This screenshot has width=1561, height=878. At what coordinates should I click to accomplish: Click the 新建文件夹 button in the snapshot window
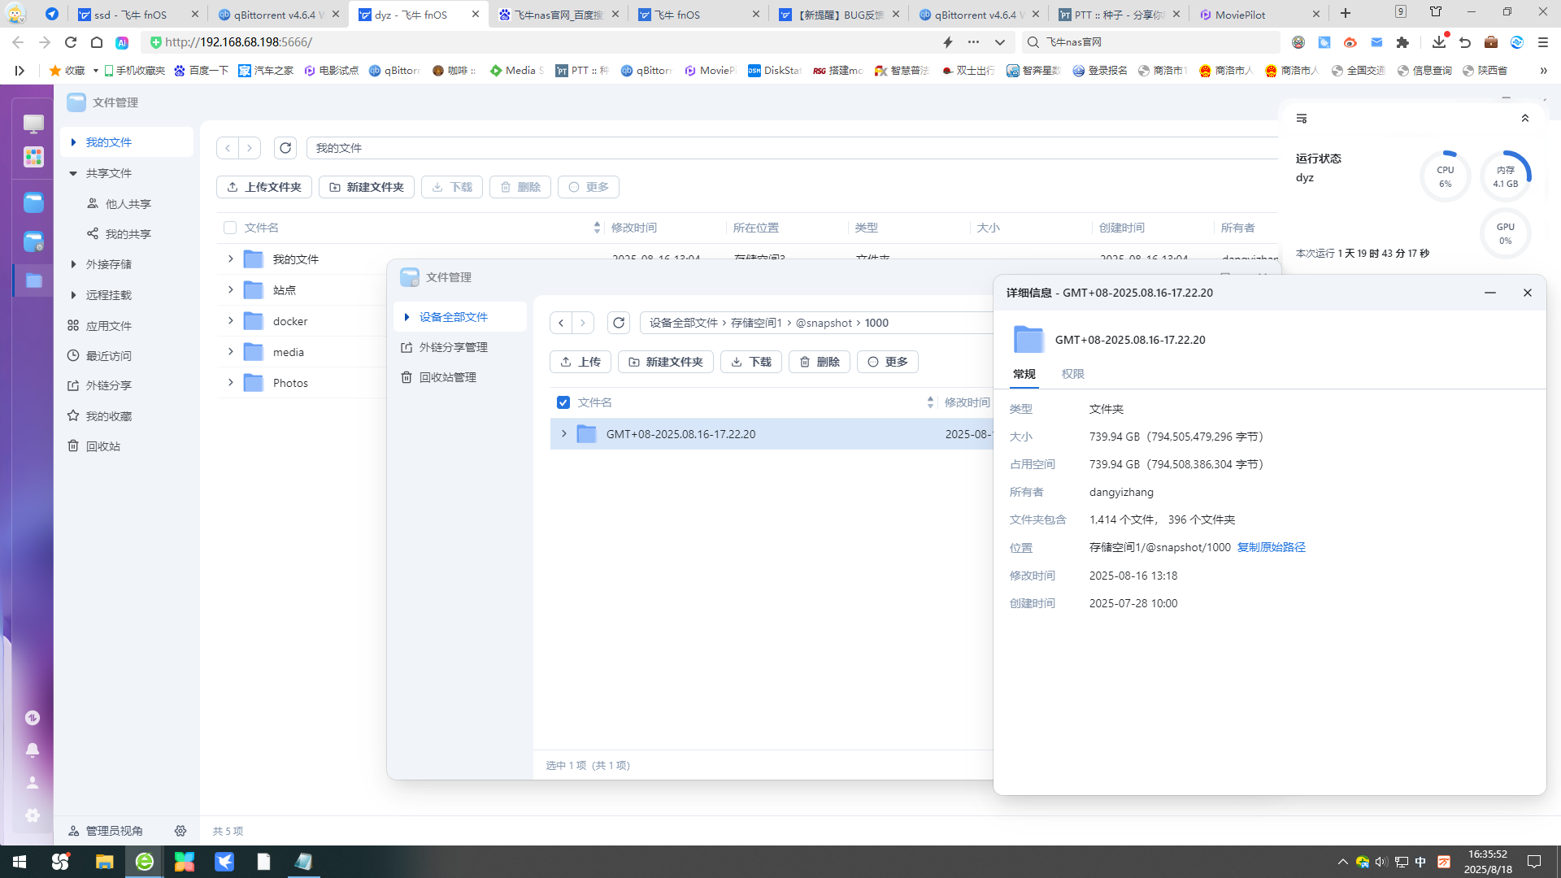665,362
